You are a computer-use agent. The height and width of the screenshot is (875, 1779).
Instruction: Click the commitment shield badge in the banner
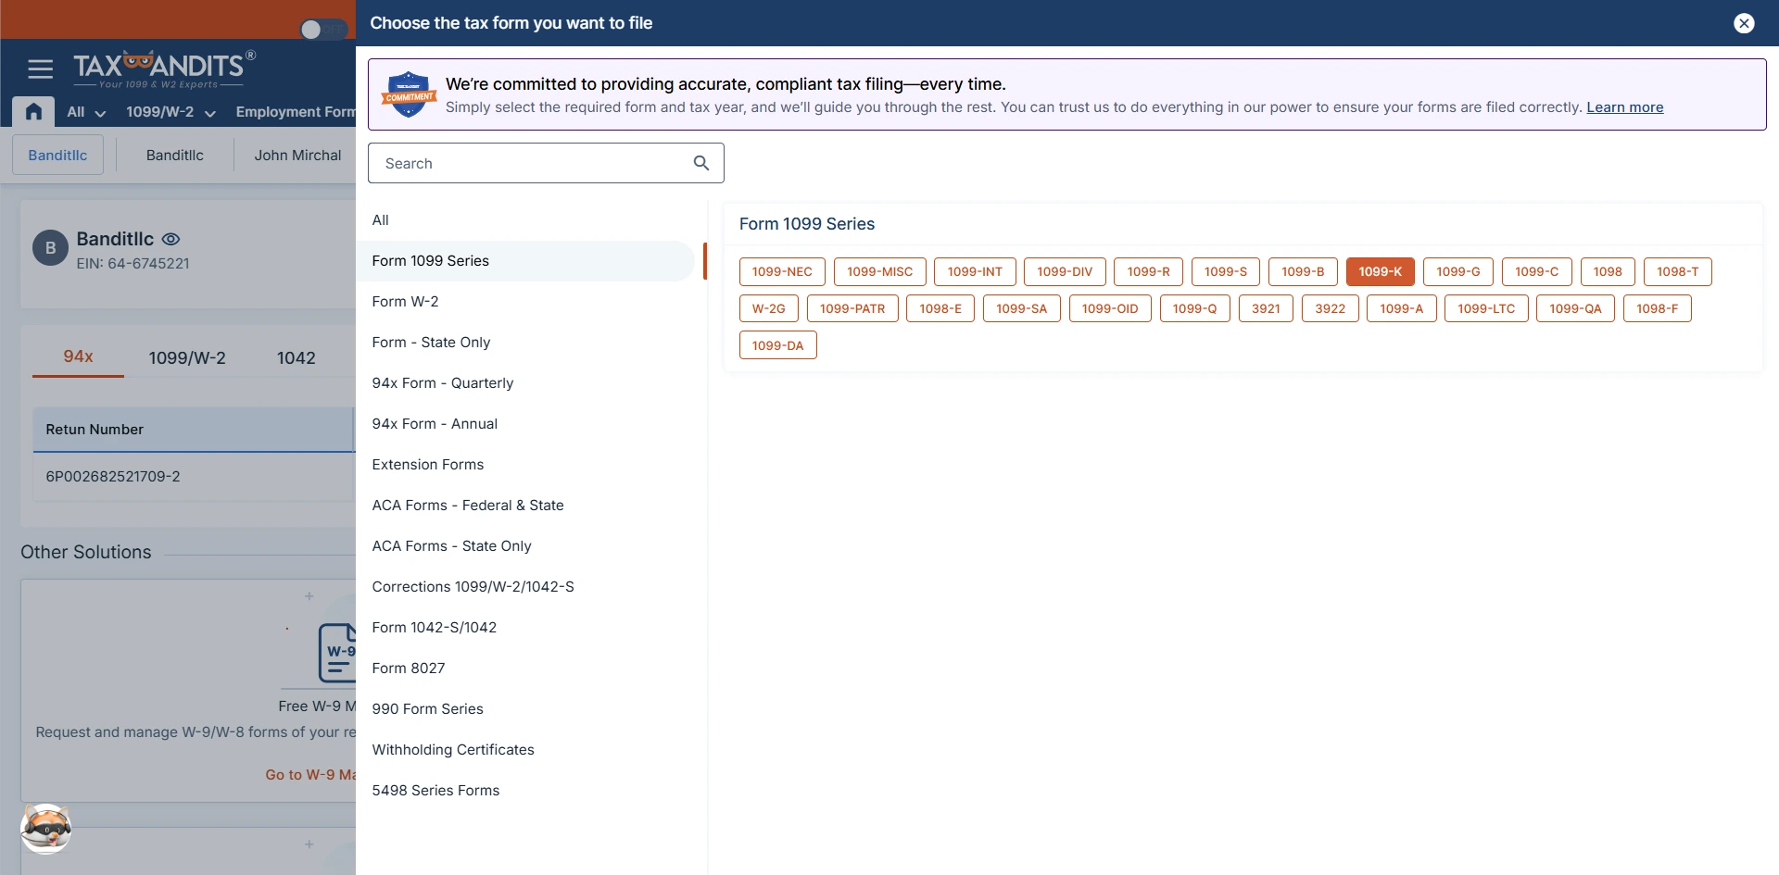pos(408,93)
